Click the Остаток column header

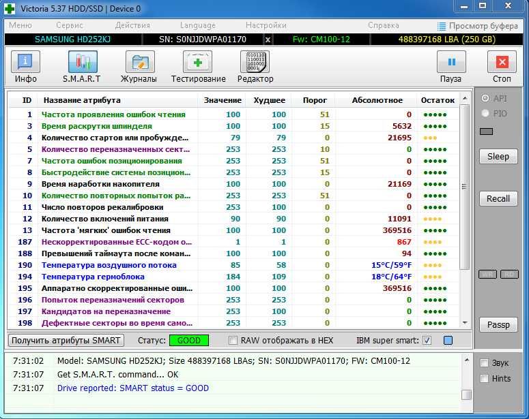pos(438,100)
